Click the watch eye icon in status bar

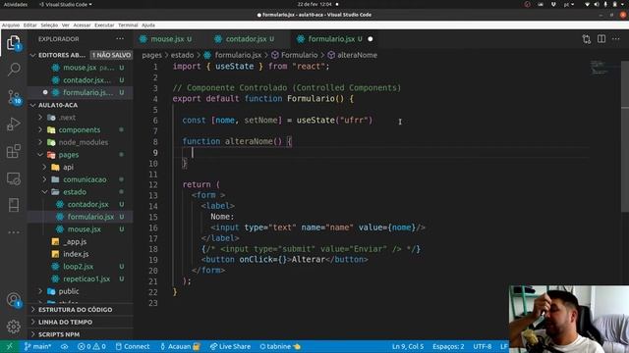(64, 346)
